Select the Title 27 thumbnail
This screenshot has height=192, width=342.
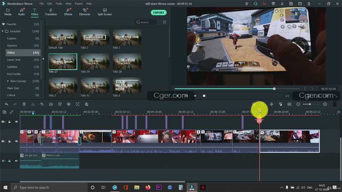tap(63, 62)
